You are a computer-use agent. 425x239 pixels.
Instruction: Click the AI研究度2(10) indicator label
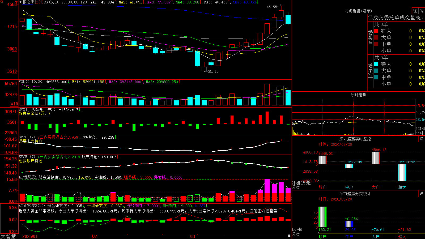click(x=32, y=206)
